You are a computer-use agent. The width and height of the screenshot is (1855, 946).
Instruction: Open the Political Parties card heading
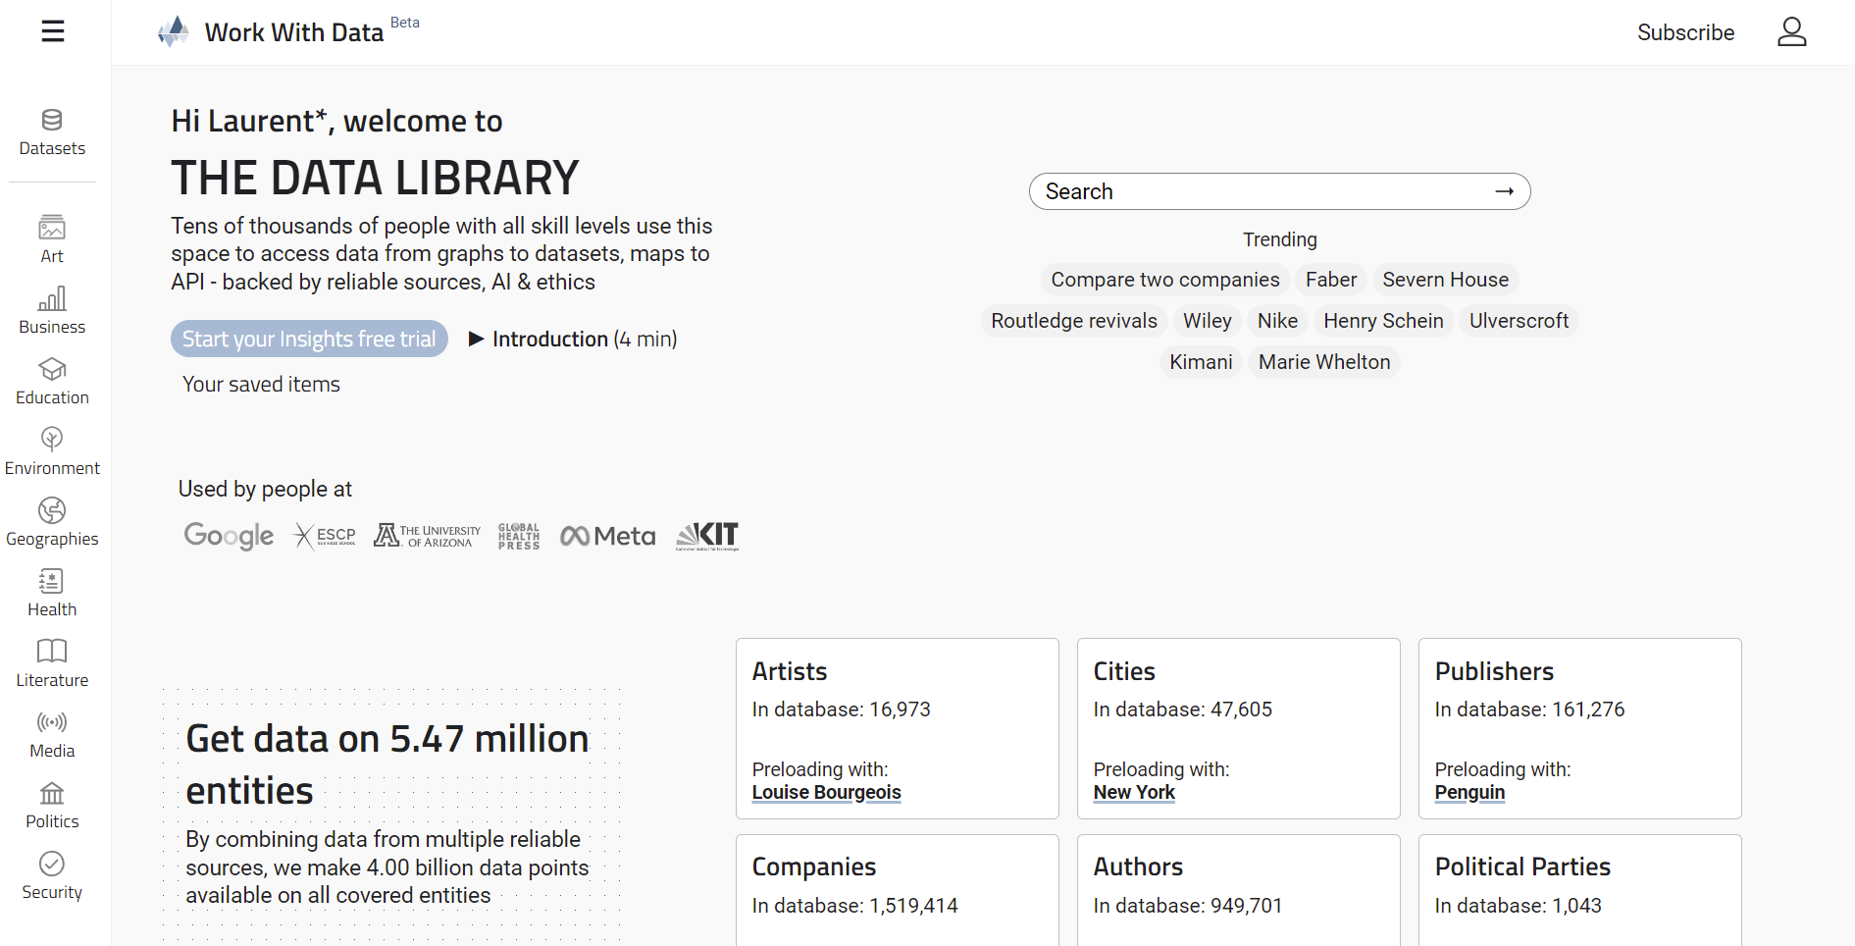tap(1522, 867)
